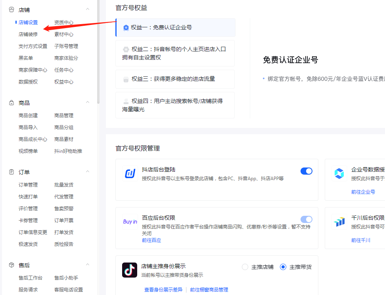The image size is (385, 295).
Task: Open 查看身份展示差异 link
Action: click(x=163, y=289)
